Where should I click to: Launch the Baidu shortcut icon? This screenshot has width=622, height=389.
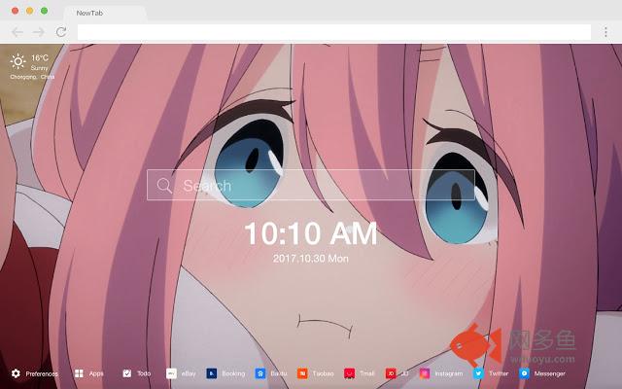point(260,373)
